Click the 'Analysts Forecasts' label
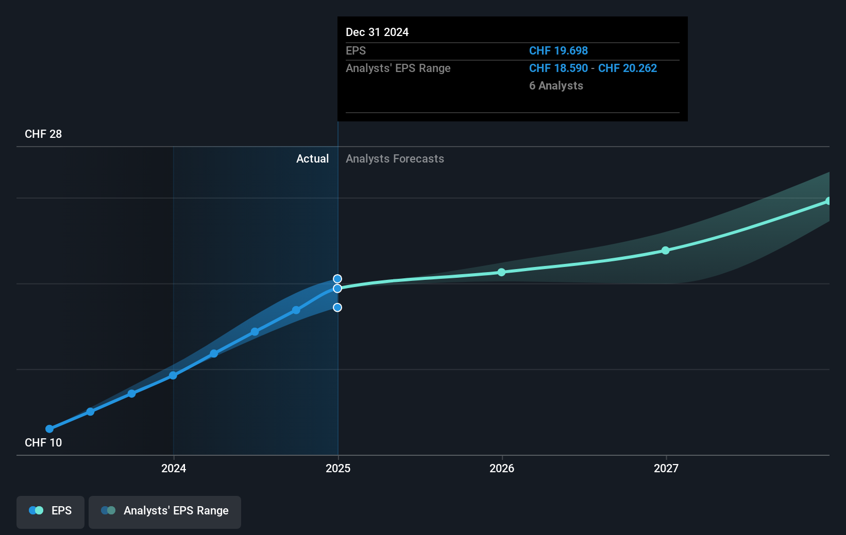This screenshot has height=535, width=846. click(395, 159)
